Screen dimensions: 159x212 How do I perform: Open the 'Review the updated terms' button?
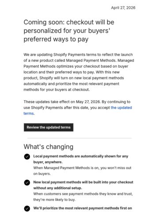point(49,127)
